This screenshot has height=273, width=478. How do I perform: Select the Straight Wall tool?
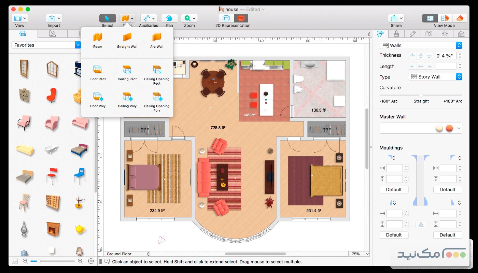127,39
